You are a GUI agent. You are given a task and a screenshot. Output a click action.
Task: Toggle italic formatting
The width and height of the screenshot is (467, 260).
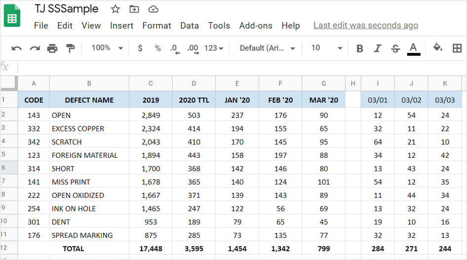[x=378, y=48]
